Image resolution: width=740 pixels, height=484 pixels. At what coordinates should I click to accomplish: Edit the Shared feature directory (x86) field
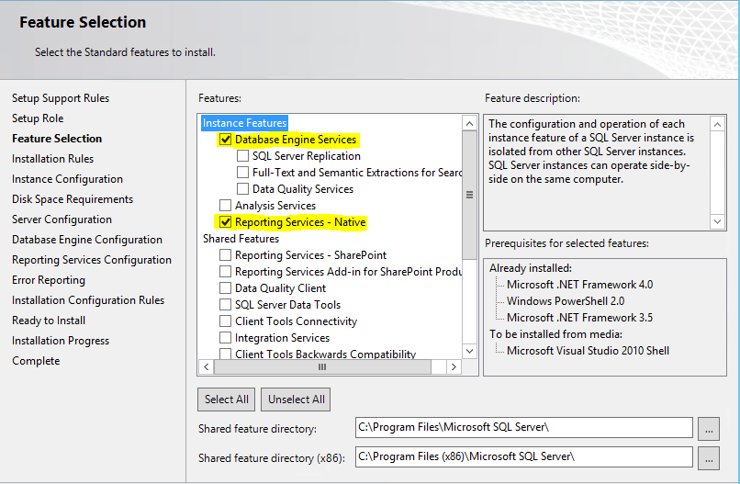tap(524, 456)
